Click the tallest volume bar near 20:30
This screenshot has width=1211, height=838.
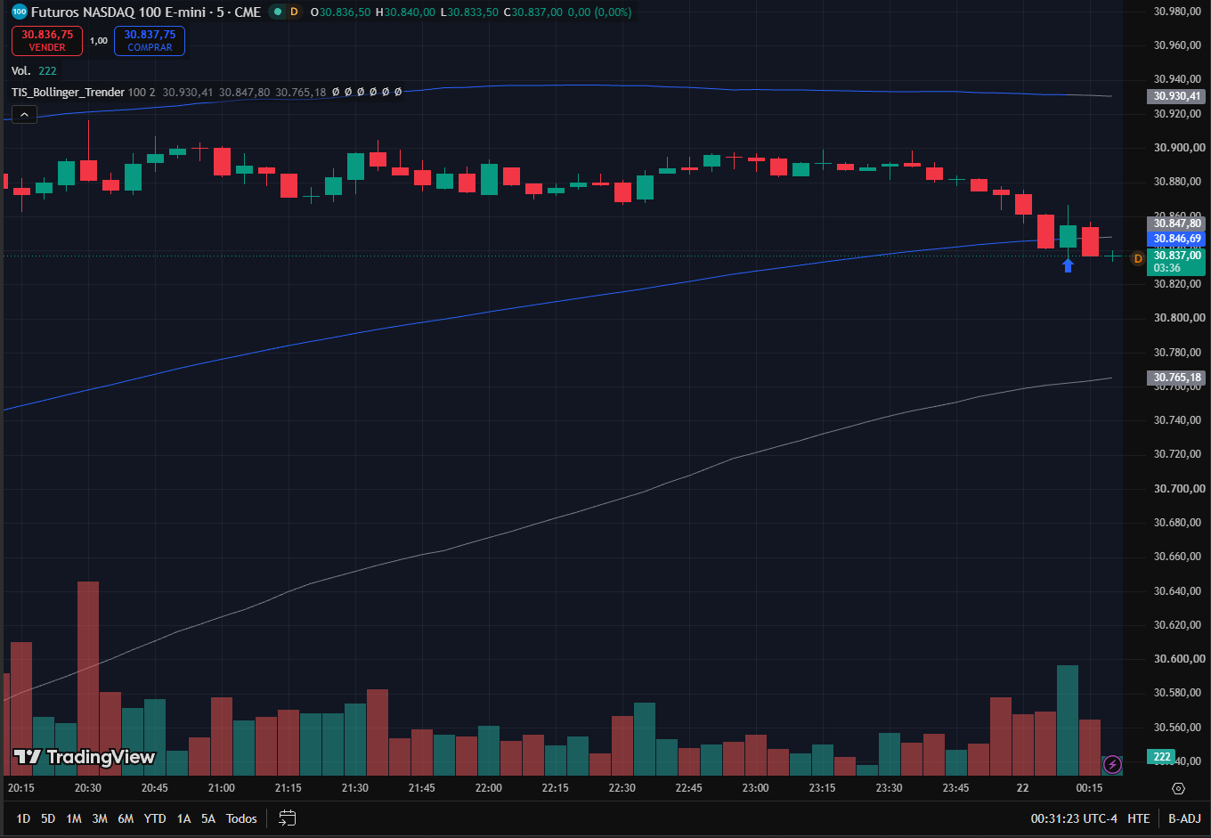[88, 678]
